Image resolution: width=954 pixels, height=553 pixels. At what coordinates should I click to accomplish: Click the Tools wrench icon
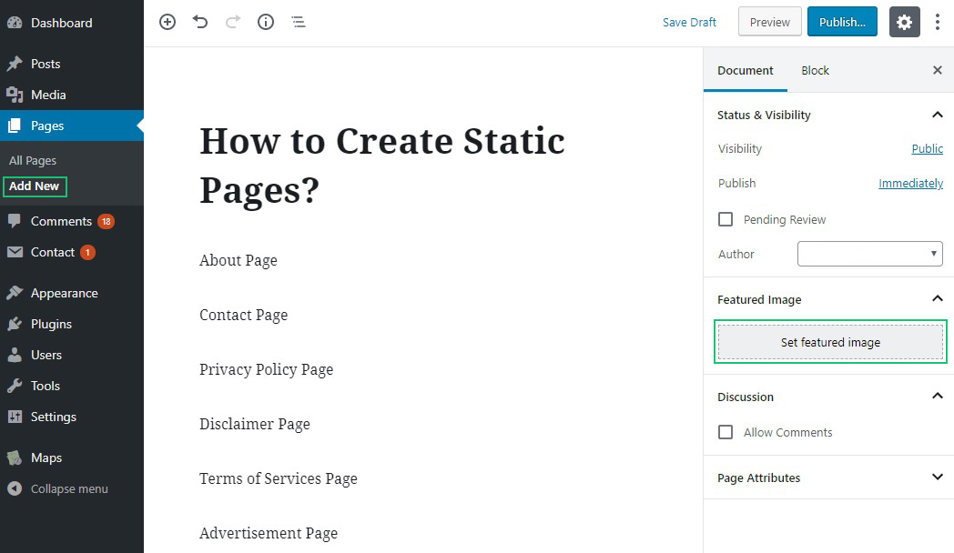(15, 386)
